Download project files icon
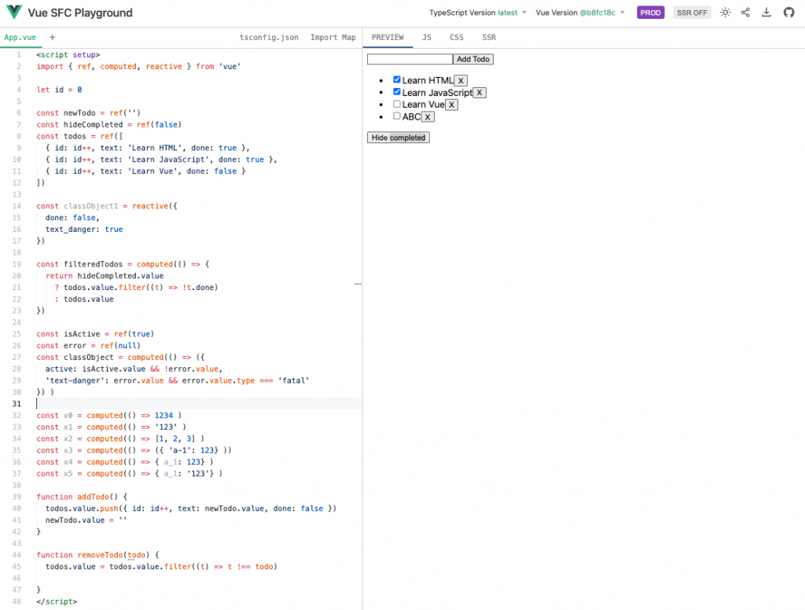Screen dimensions: 805x610 pyautogui.click(x=766, y=13)
